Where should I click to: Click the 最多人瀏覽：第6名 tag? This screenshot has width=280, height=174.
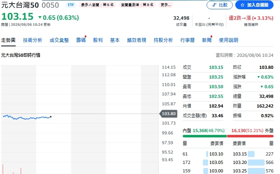click(x=97, y=5)
